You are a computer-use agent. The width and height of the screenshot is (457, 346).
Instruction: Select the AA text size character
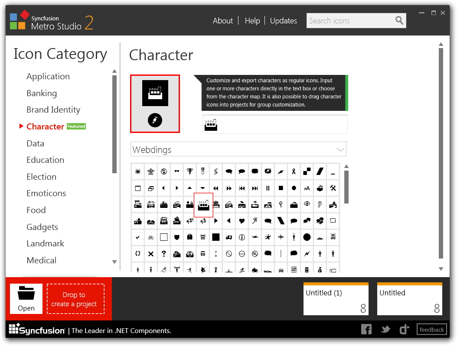(x=307, y=188)
